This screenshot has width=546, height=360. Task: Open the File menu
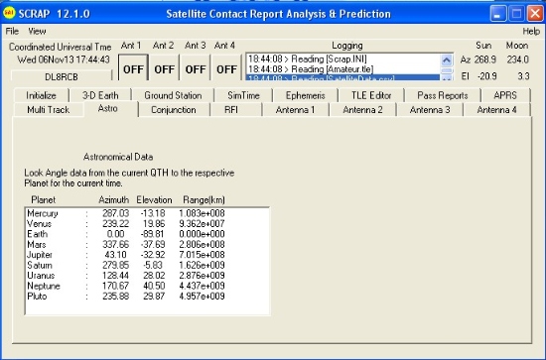(x=12, y=32)
